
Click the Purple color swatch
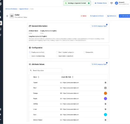pyautogui.click(x=105, y=98)
